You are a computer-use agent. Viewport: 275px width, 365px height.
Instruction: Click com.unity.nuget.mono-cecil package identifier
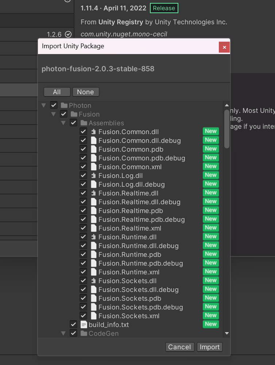(124, 34)
